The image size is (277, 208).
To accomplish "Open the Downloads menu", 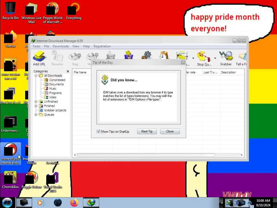I will 61,46.
